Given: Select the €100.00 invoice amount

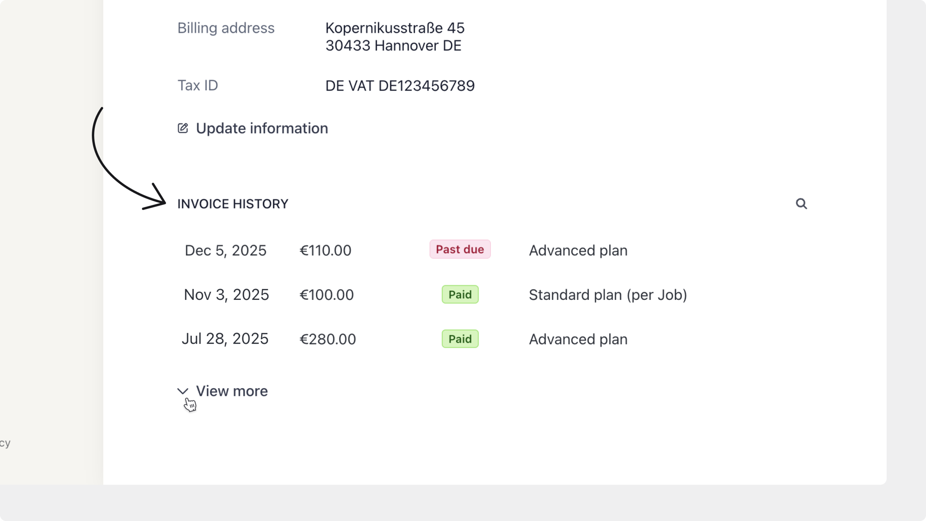Looking at the screenshot, I should pos(327,295).
